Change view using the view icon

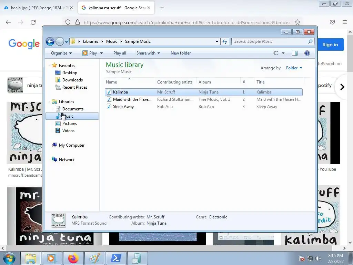pyautogui.click(x=275, y=53)
